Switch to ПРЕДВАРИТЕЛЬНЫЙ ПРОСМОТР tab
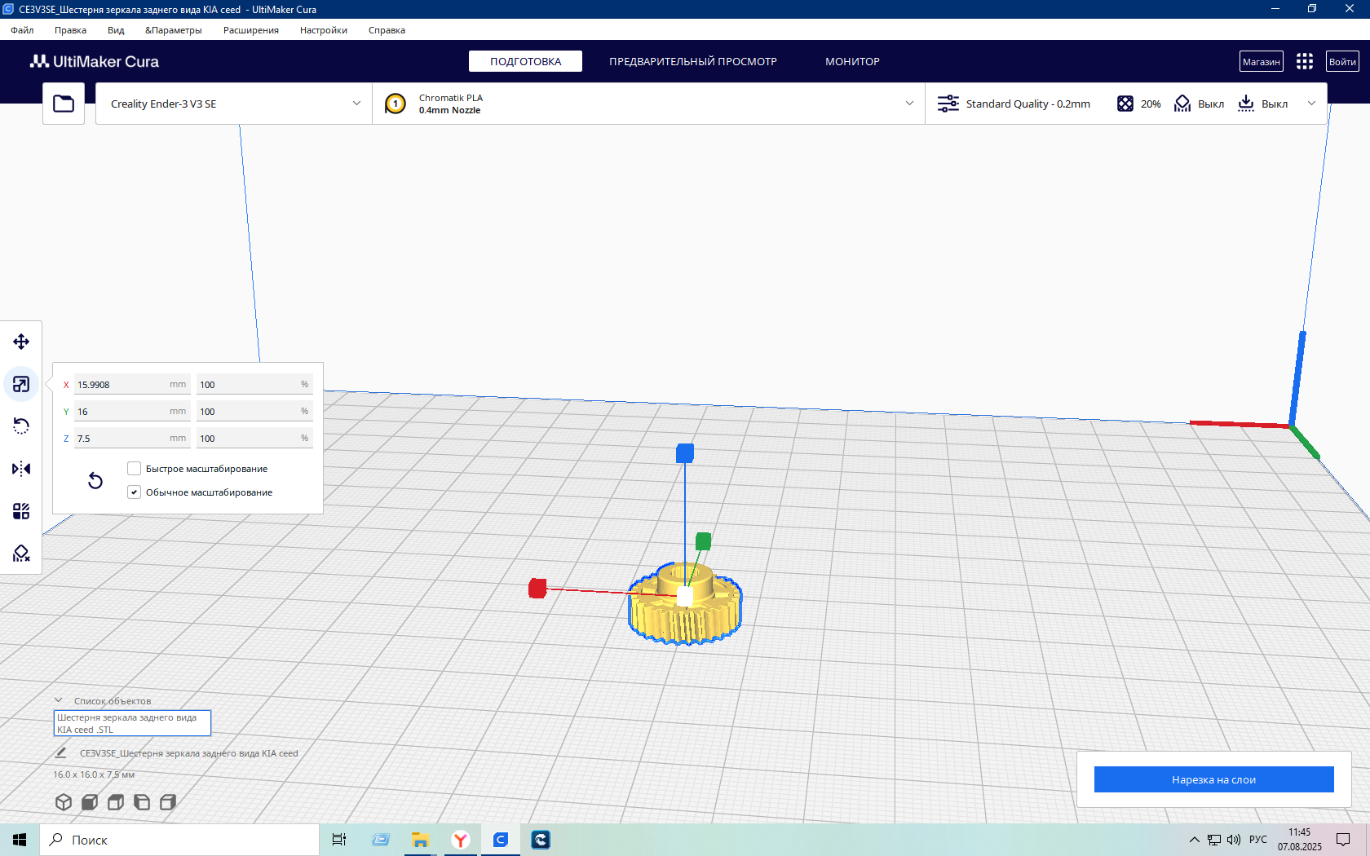Viewport: 1370px width, 856px height. coord(693,61)
